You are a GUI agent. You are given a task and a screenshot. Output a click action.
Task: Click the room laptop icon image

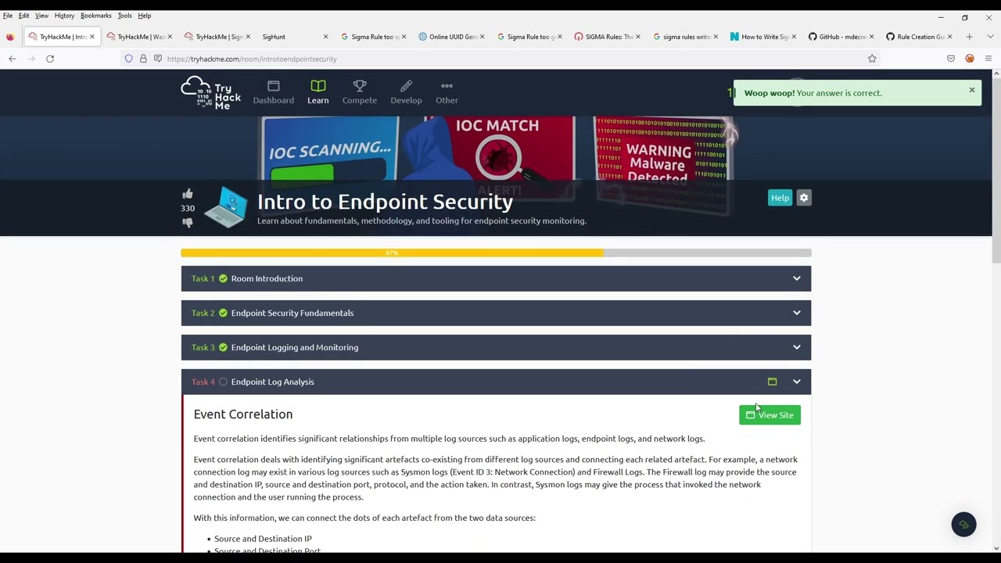(226, 207)
